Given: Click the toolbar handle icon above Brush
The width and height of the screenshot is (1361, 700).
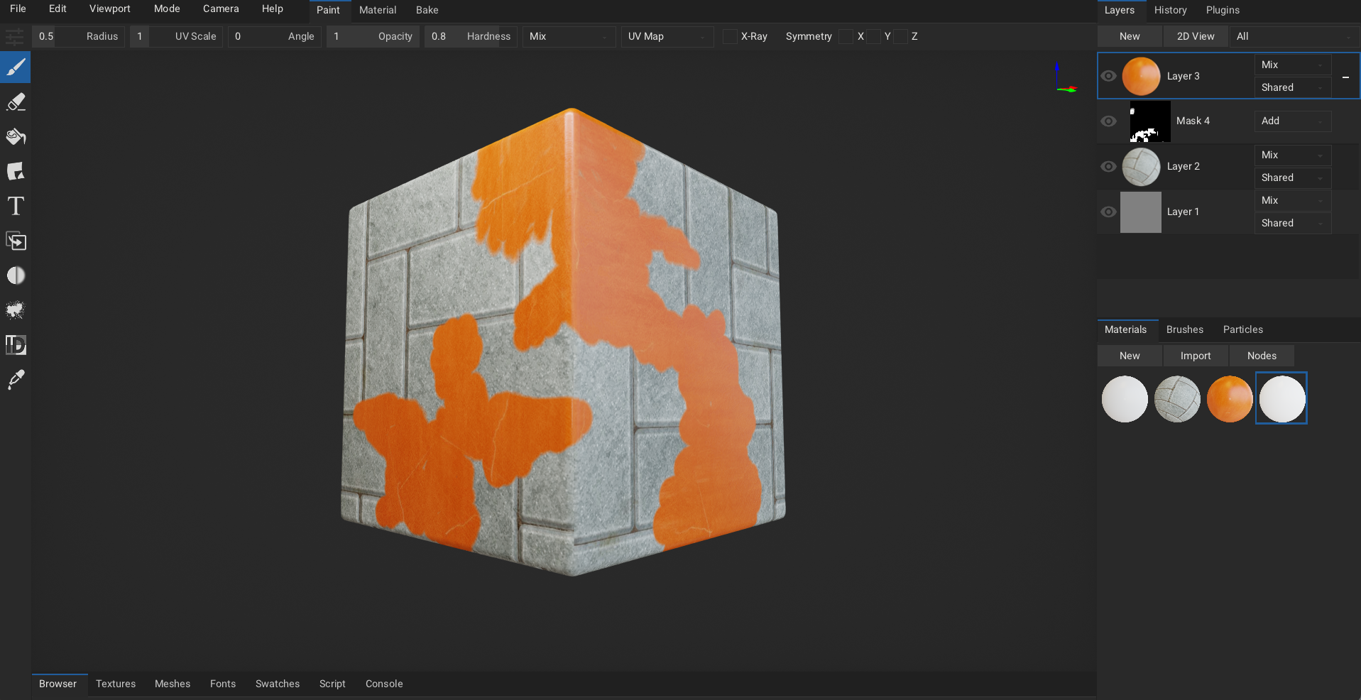Looking at the screenshot, I should tap(15, 36).
